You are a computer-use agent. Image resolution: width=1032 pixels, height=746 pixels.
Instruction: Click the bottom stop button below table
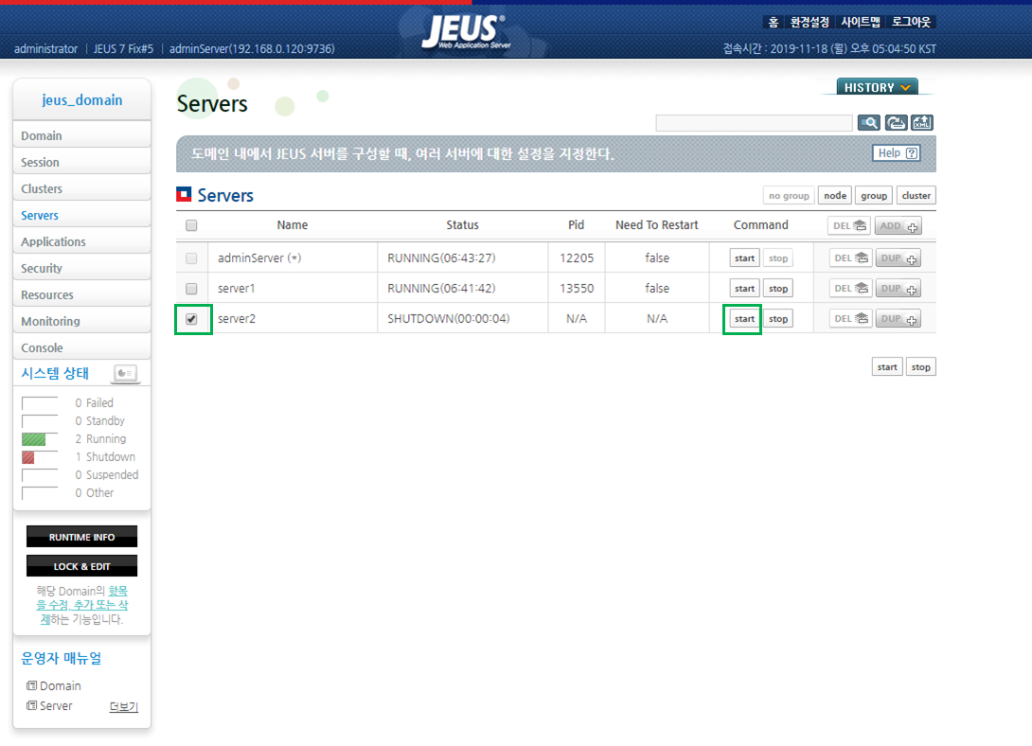click(921, 367)
